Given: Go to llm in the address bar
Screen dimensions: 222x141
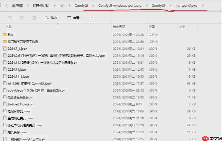Looking at the screenshot, I should (x=62, y=6).
